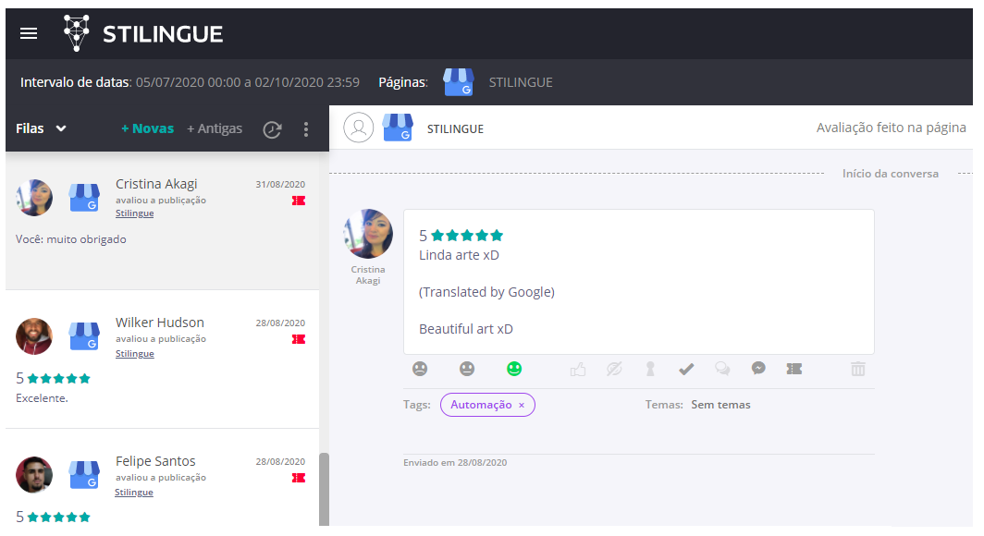Click the 31/08/2020 date on Cristina's card

click(x=280, y=184)
